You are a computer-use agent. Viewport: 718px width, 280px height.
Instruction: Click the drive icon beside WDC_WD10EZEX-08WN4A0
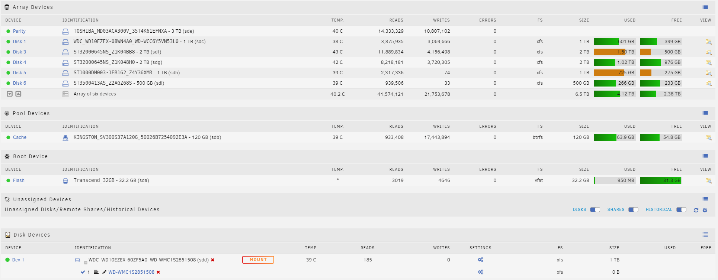(x=65, y=42)
